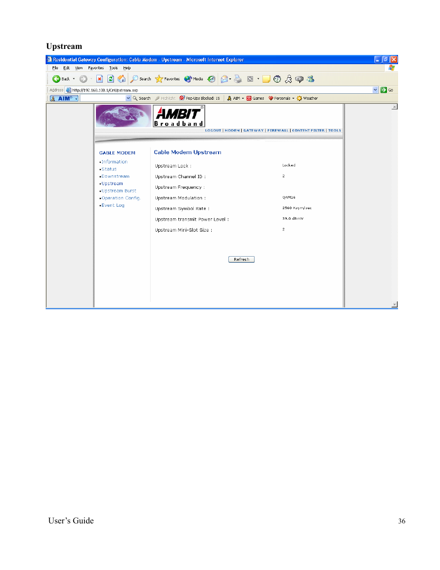Image resolution: width=440 pixels, height=570 pixels.
Task: Click the Edit page icon
Action: (250, 79)
